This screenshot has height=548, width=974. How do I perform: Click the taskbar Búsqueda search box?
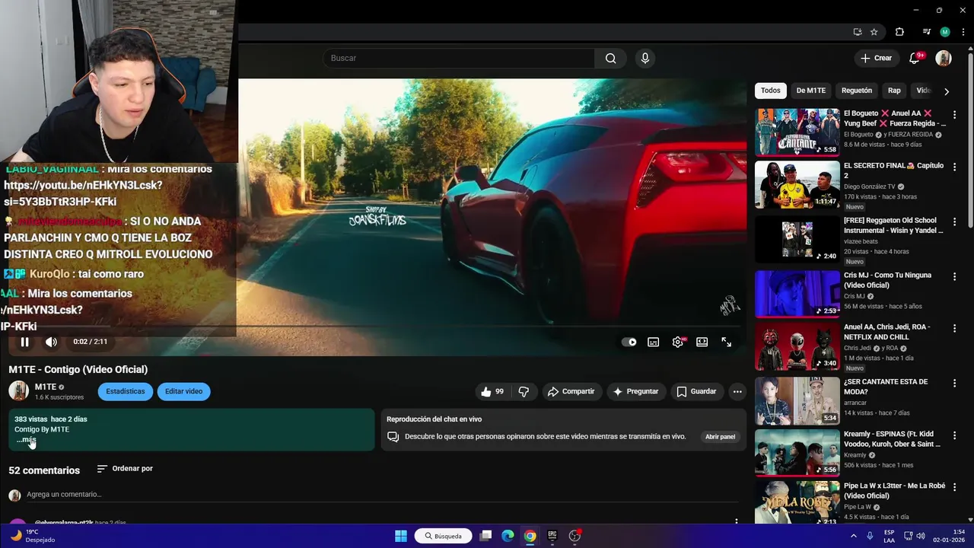pyautogui.click(x=444, y=536)
